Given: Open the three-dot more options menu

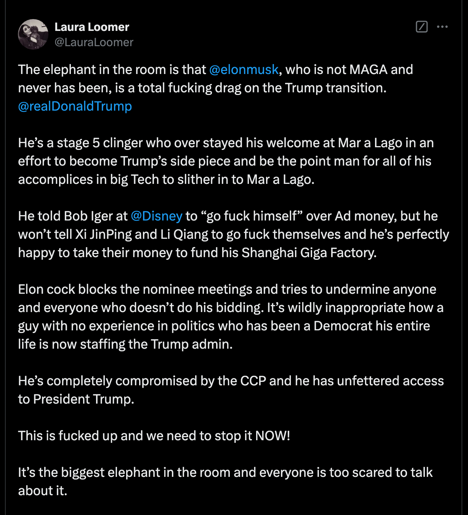Looking at the screenshot, I should (x=442, y=27).
